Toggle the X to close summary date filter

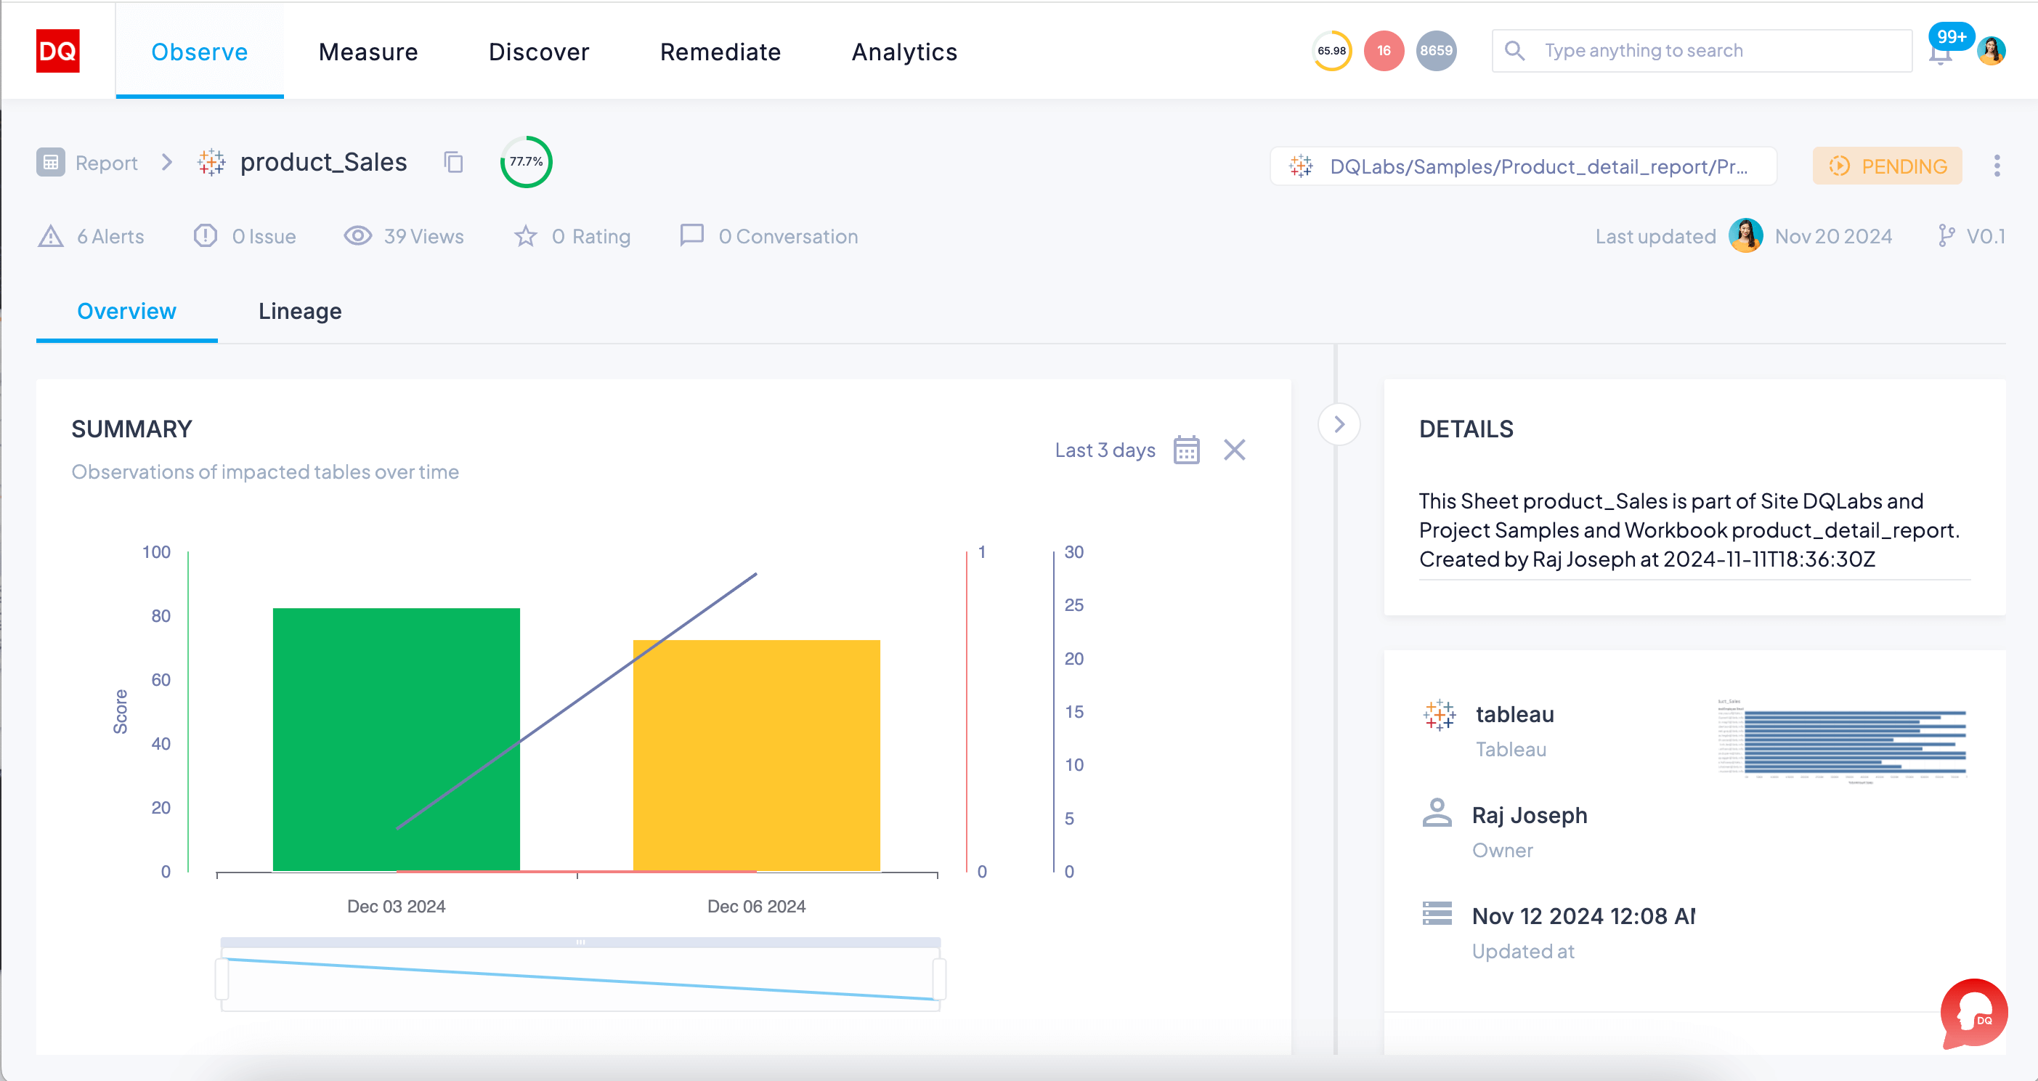pyautogui.click(x=1235, y=450)
